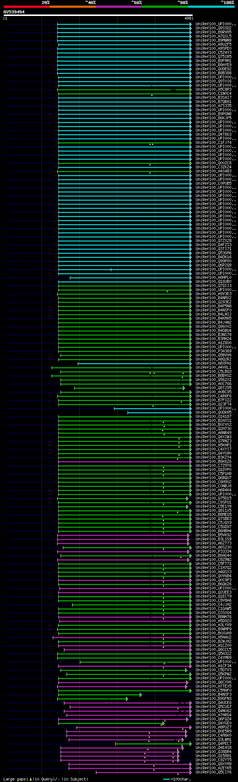Click the cyan ~100% identity legend bar

[x=211, y=7]
